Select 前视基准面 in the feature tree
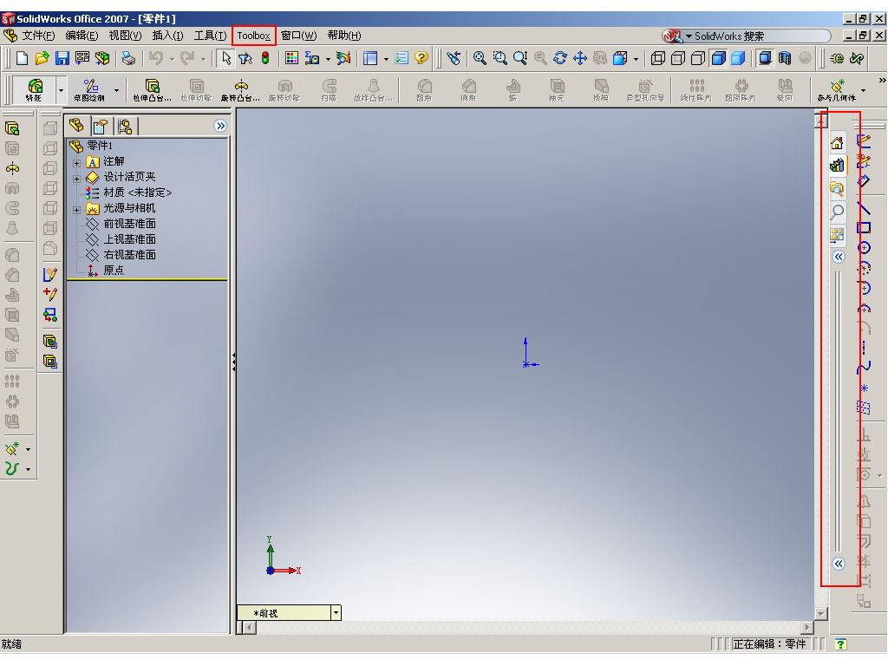The image size is (888, 666). click(129, 224)
